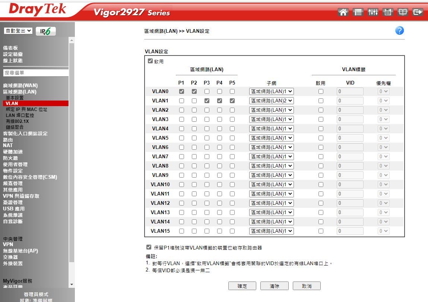Click the Home icon in top banner
The height and width of the screenshot is (302, 428).
point(343,12)
